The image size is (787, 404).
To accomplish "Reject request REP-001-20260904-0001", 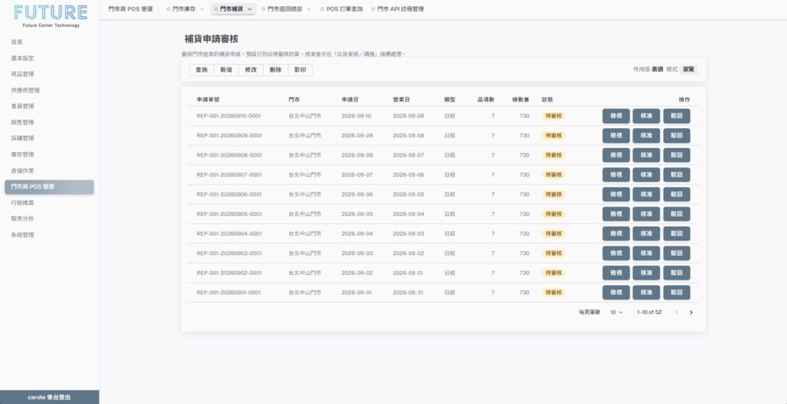I will pyautogui.click(x=676, y=233).
